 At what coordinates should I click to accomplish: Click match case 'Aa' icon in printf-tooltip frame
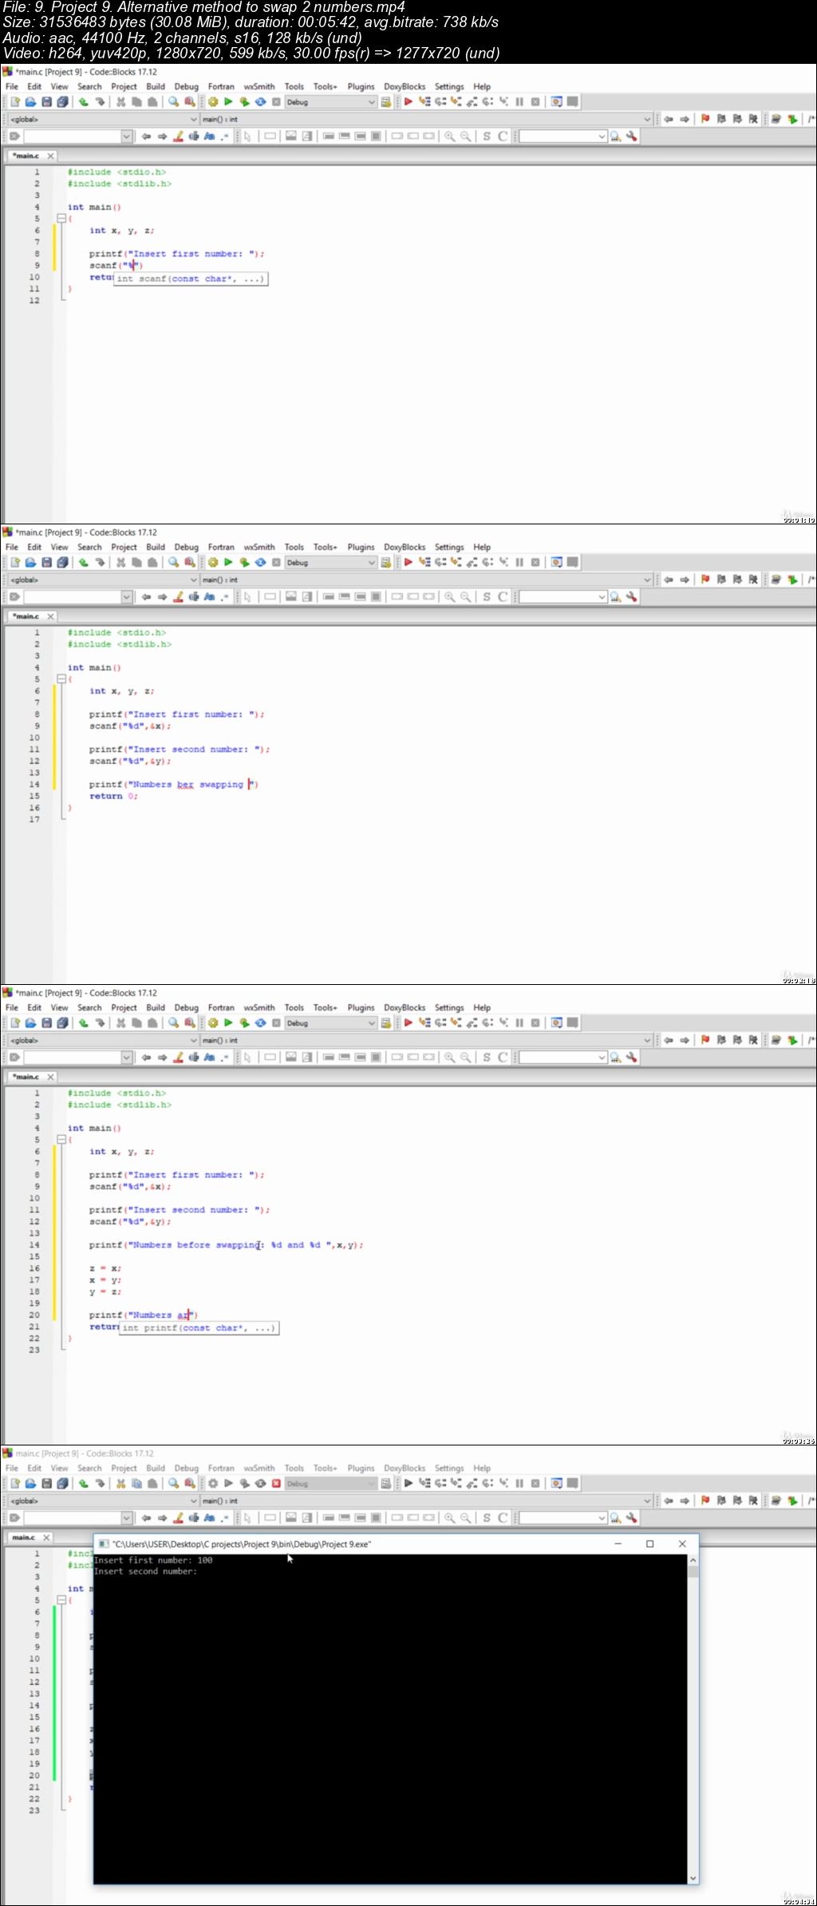[x=209, y=1058]
